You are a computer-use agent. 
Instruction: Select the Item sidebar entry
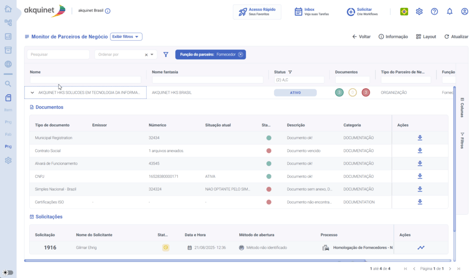click(8, 110)
